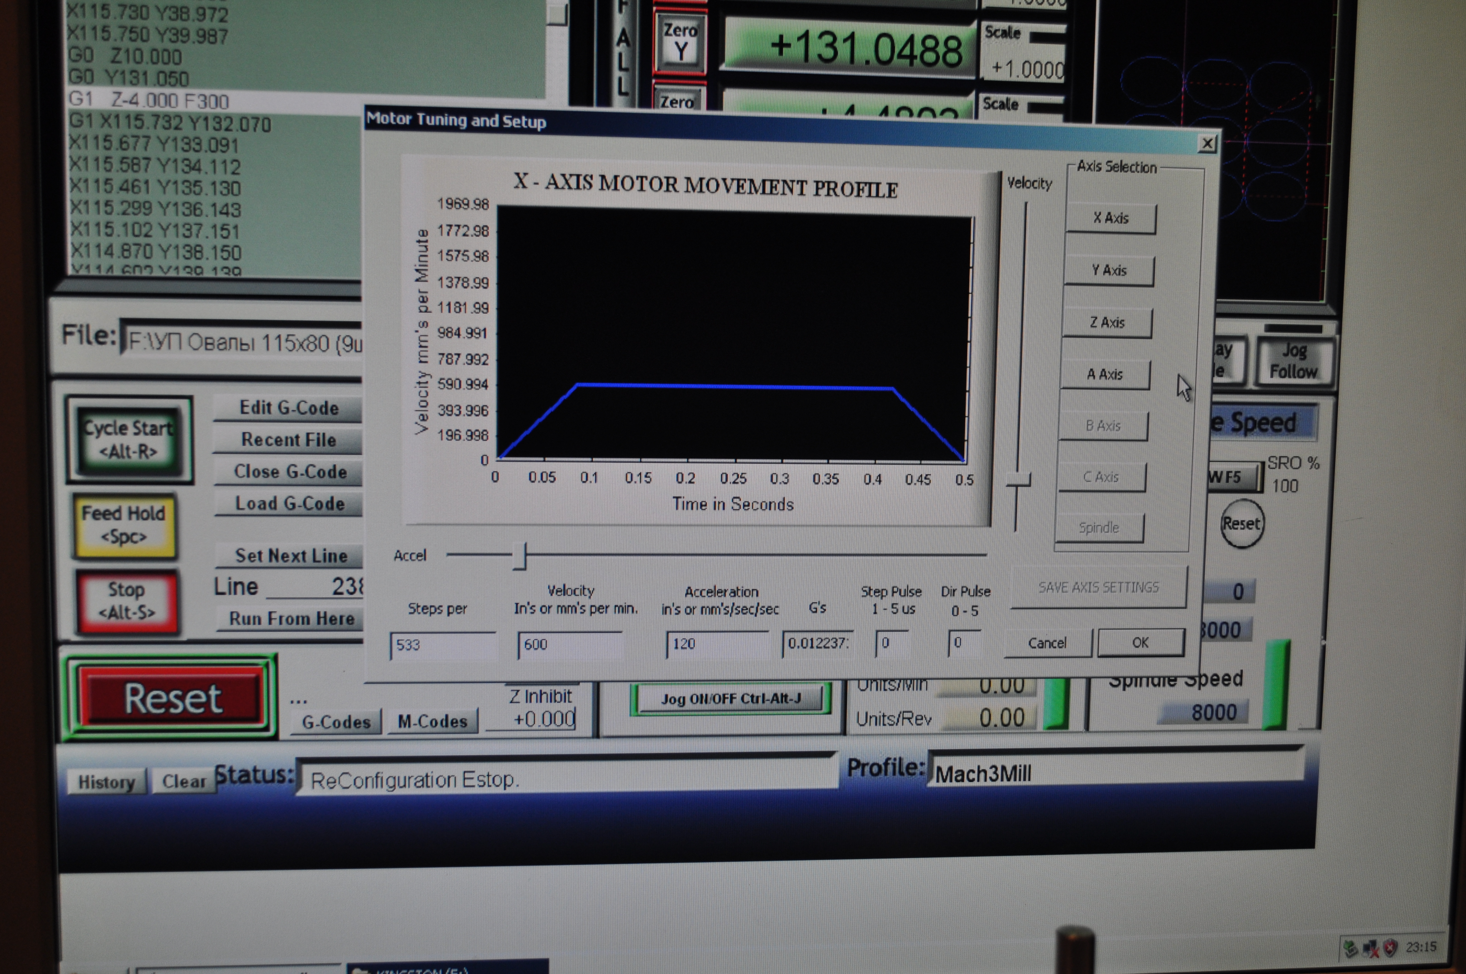The height and width of the screenshot is (974, 1466).
Task: Click the Zero Y button
Action: [x=681, y=42]
